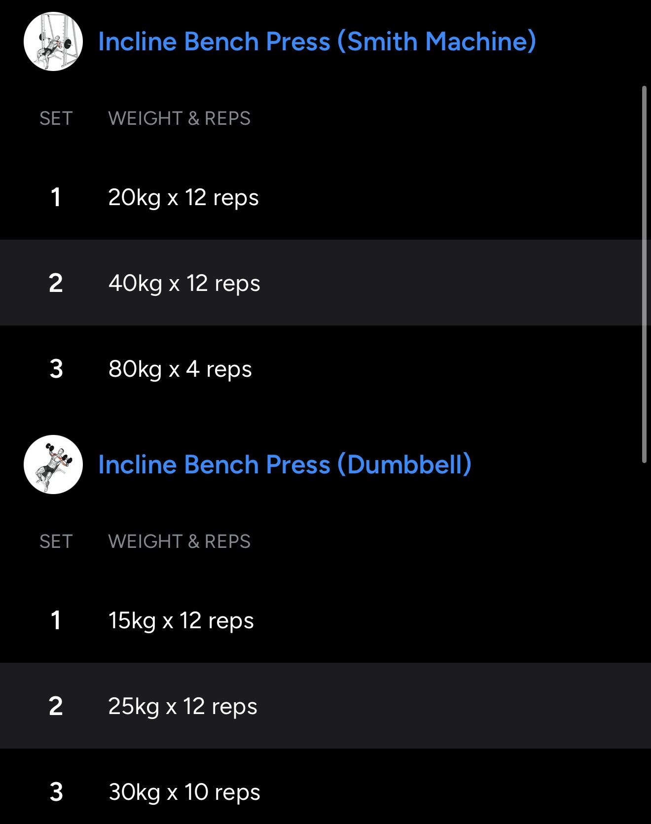The height and width of the screenshot is (824, 651).
Task: Open Incline Bench Press (Smith Machine) title
Action: pyautogui.click(x=317, y=41)
